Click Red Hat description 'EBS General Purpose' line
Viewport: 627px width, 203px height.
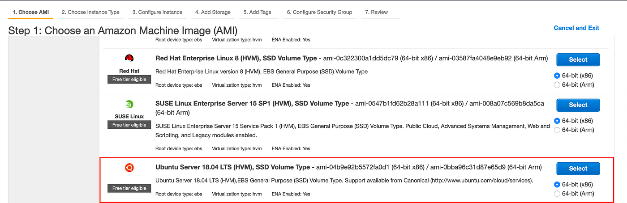(x=262, y=72)
